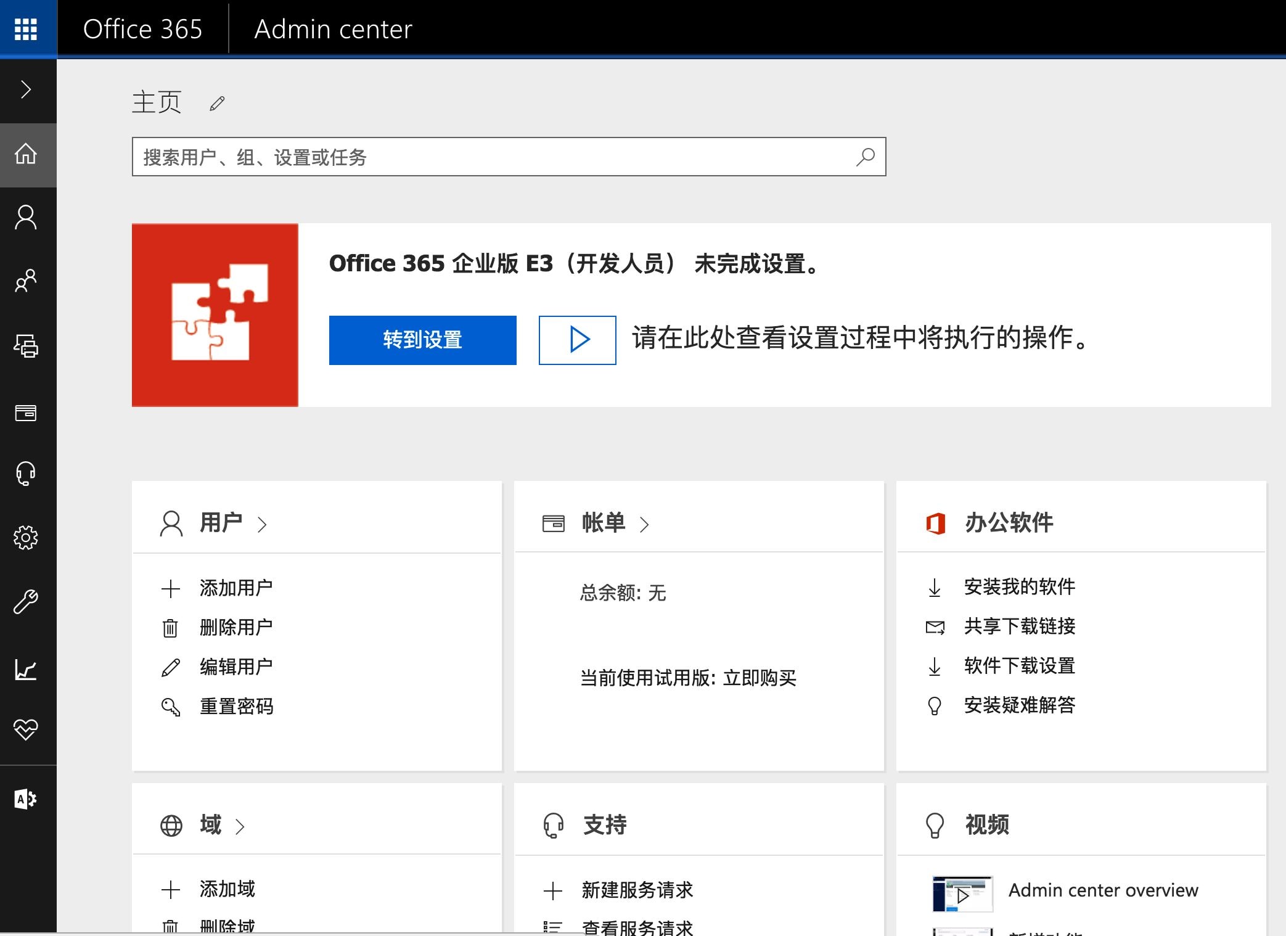Play the setup overview video button
The height and width of the screenshot is (936, 1286).
(578, 340)
